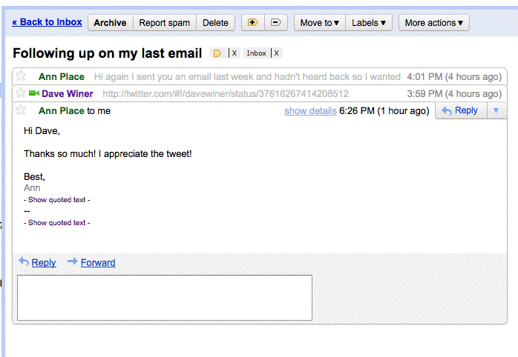Image resolution: width=518 pixels, height=357 pixels.
Task: Expand first Show quoted text
Action: pos(57,200)
